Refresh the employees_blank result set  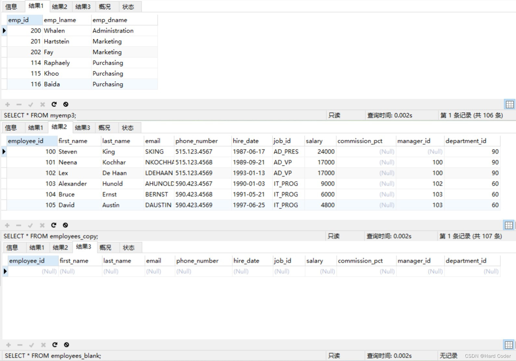coord(55,344)
